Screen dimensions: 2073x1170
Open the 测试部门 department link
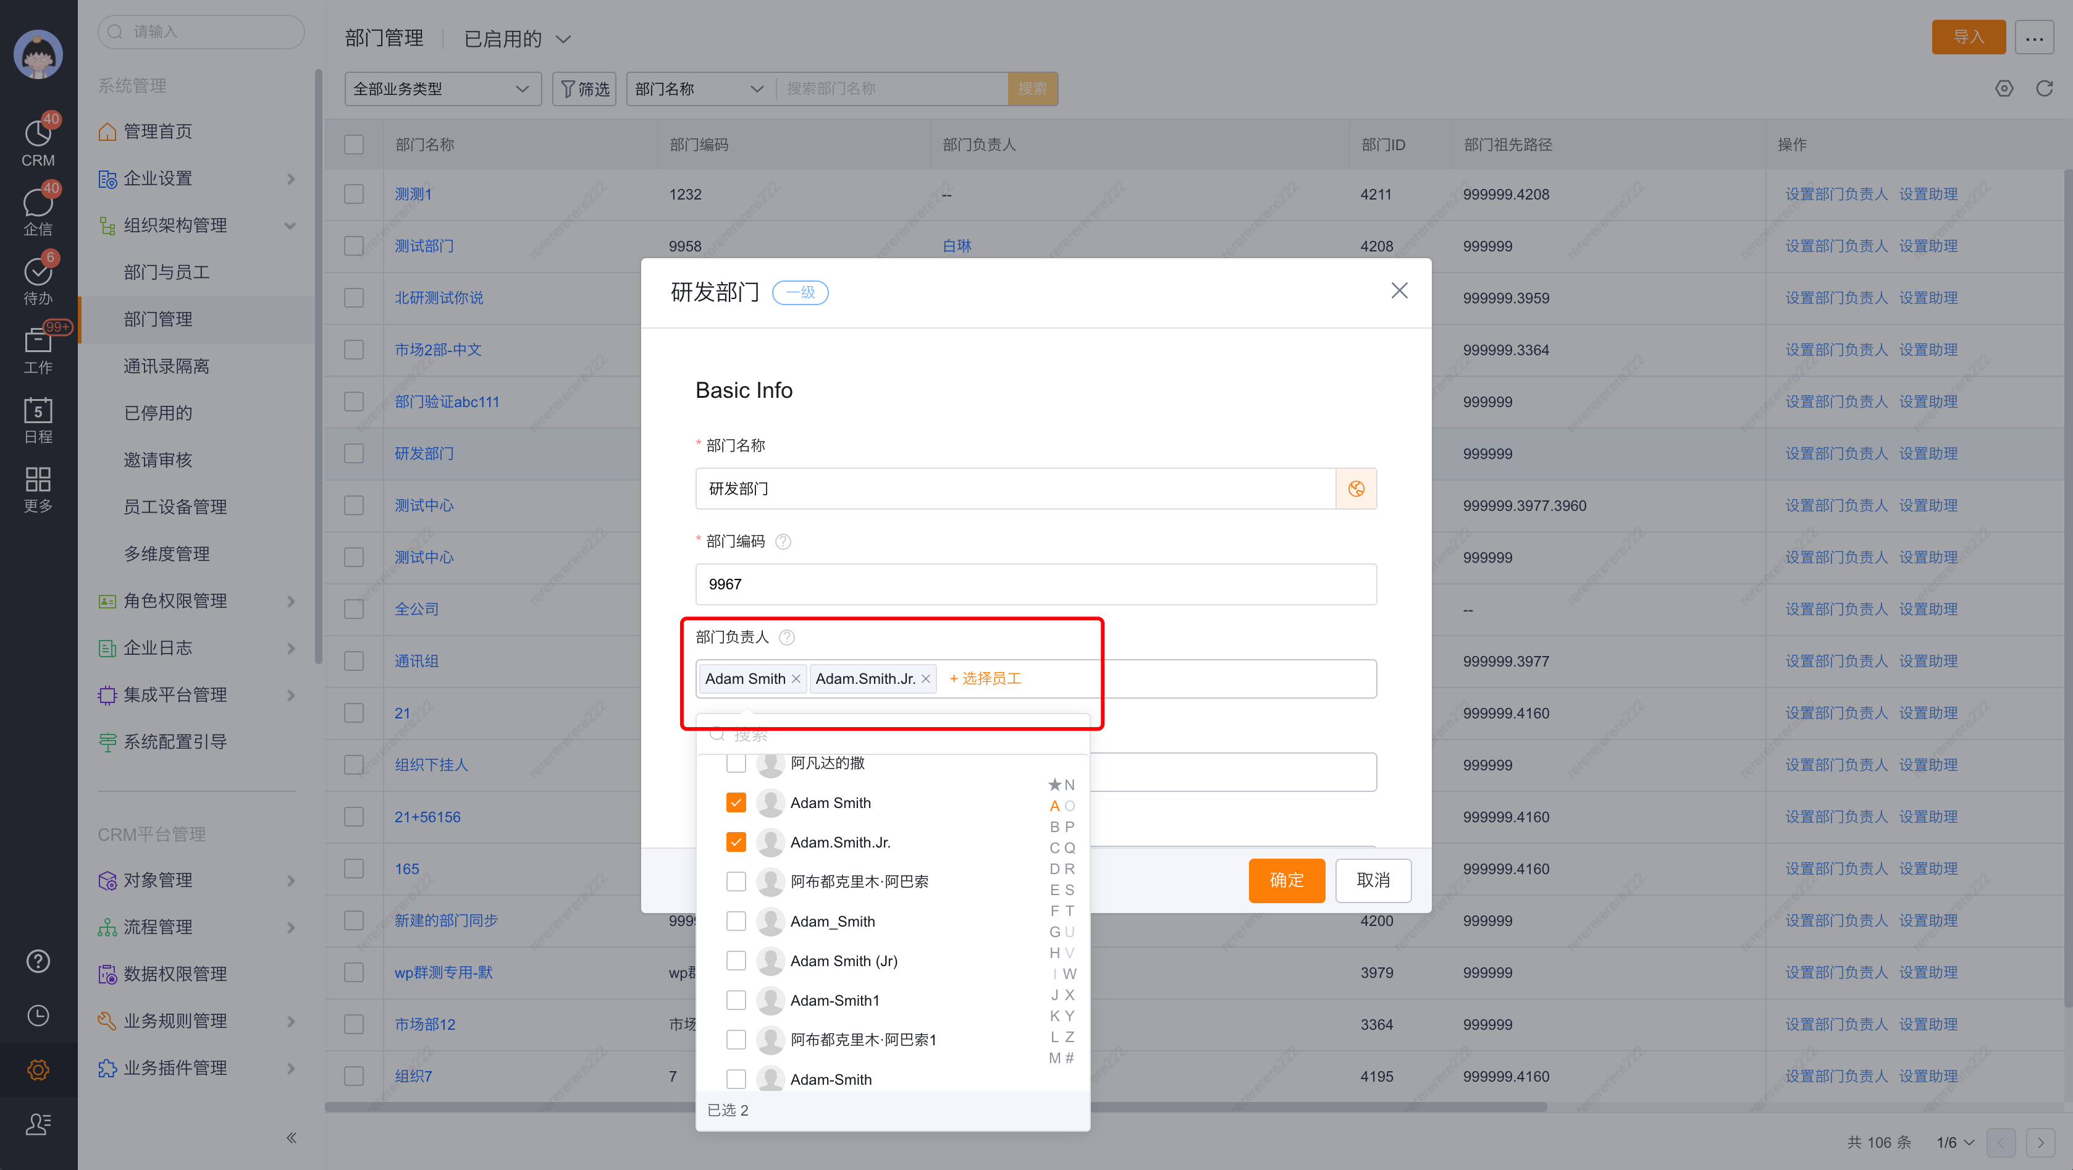424,245
